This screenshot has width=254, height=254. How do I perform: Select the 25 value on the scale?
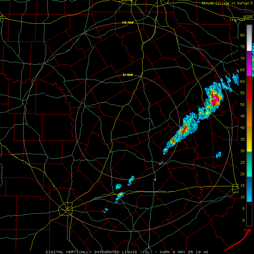click(242, 163)
